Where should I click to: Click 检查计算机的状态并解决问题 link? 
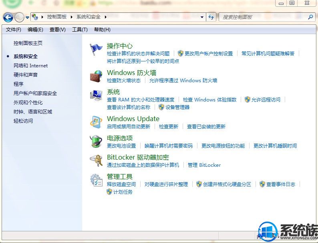tap(138, 54)
